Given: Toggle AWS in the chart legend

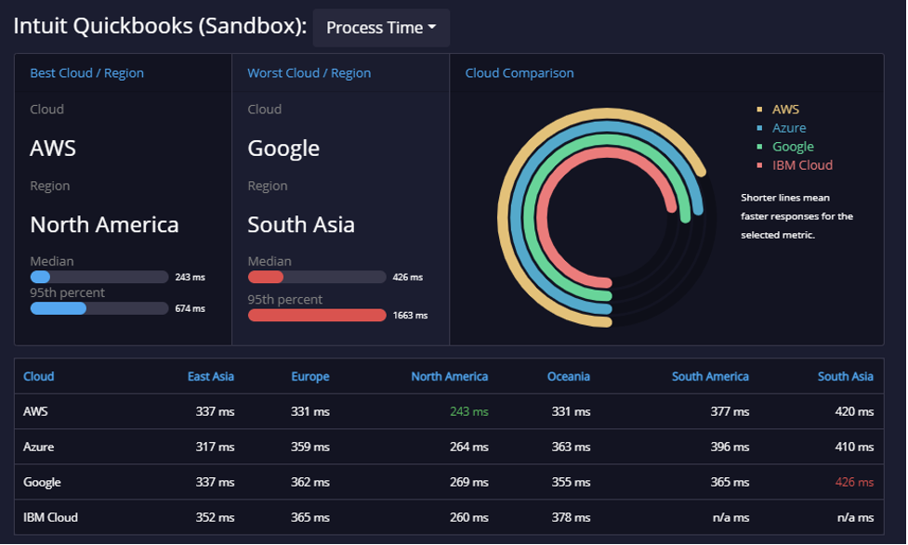Looking at the screenshot, I should (785, 110).
